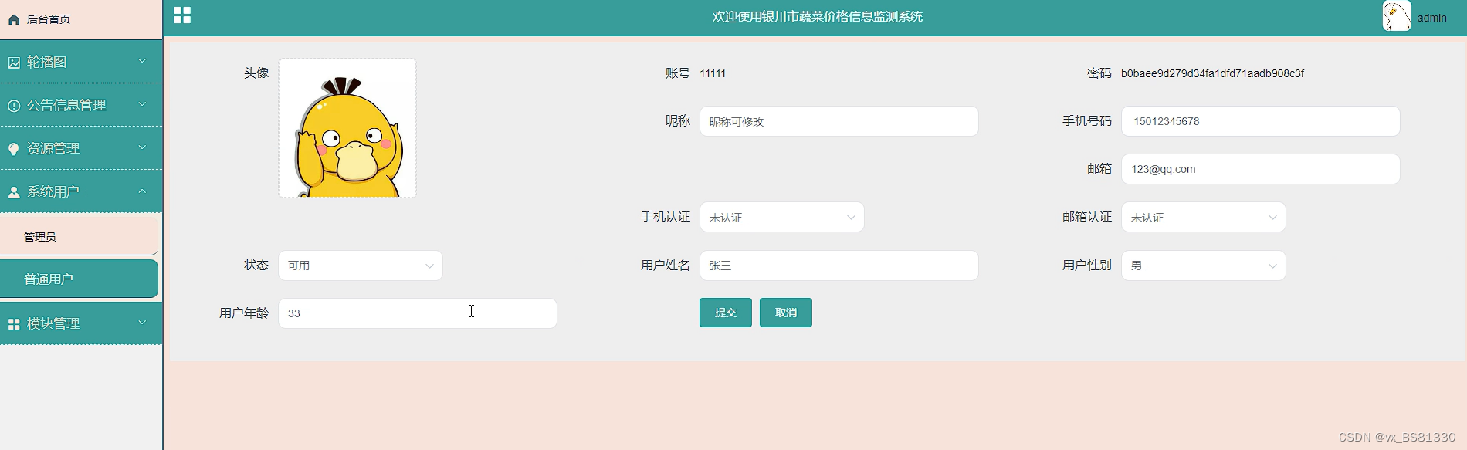The width and height of the screenshot is (1467, 450).
Task: Click the admin avatar in header
Action: click(1397, 16)
